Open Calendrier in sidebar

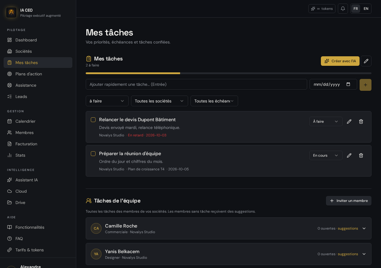[38, 121]
